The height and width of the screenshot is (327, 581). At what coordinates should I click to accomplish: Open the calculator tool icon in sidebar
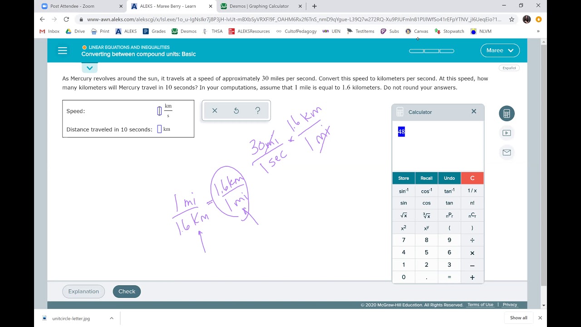pos(507,114)
